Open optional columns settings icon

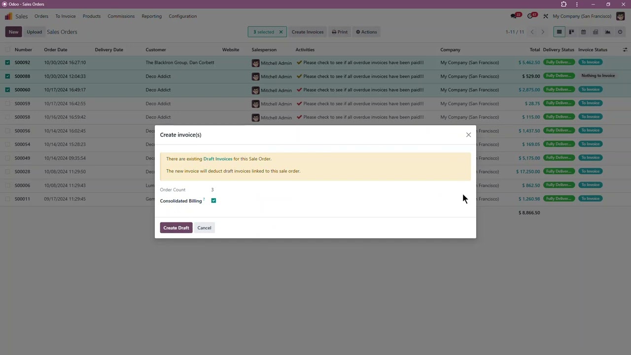click(625, 50)
